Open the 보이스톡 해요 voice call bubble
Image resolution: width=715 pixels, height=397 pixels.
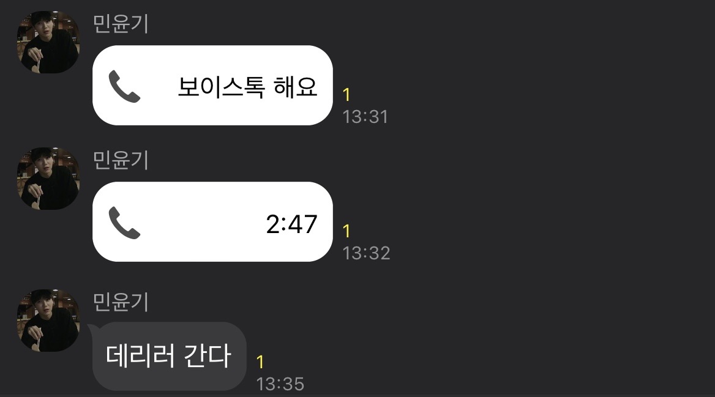tap(212, 85)
